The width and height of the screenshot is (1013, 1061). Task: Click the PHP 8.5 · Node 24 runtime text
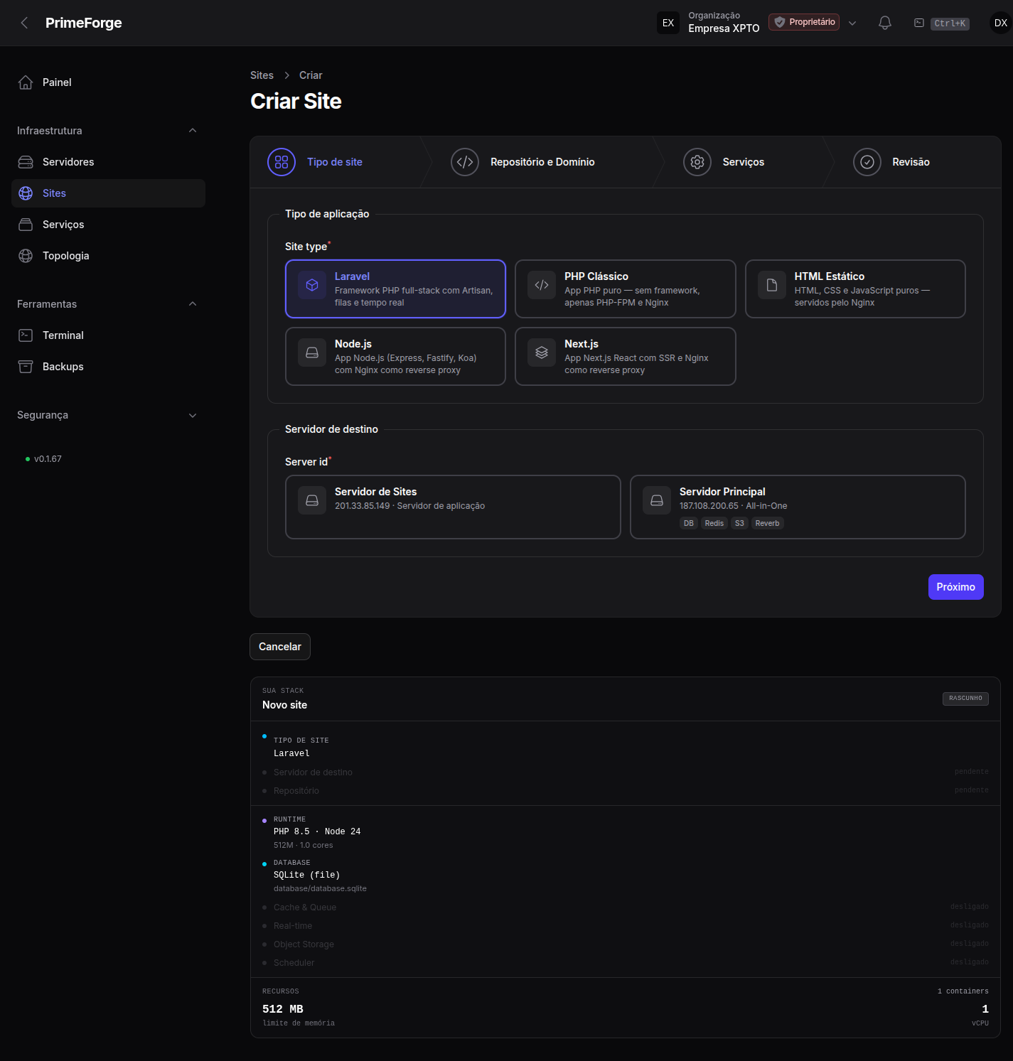(x=317, y=831)
